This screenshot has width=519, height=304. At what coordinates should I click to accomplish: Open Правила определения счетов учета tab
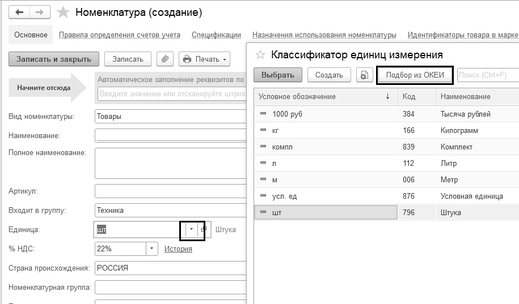pyautogui.click(x=120, y=35)
